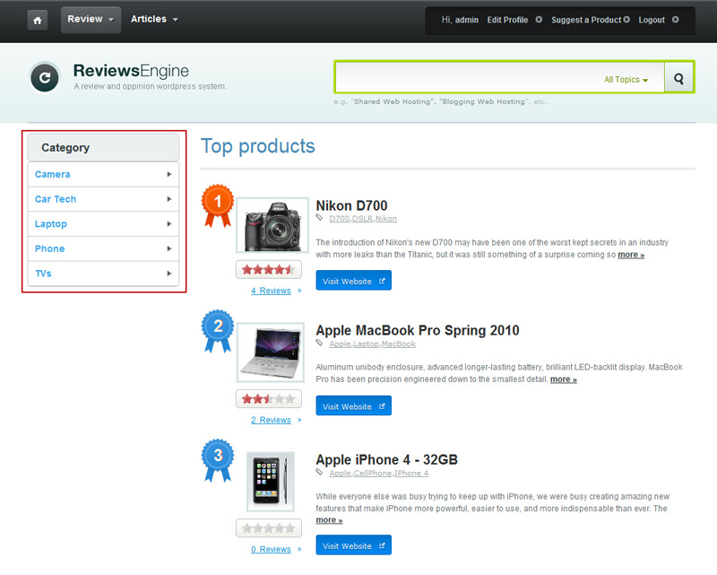
Task: Open the Nikon D700 camera thumbnail
Action: pos(272,225)
